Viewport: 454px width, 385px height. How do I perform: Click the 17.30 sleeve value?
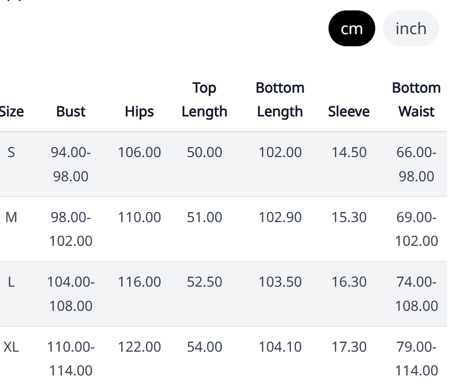pyautogui.click(x=349, y=347)
